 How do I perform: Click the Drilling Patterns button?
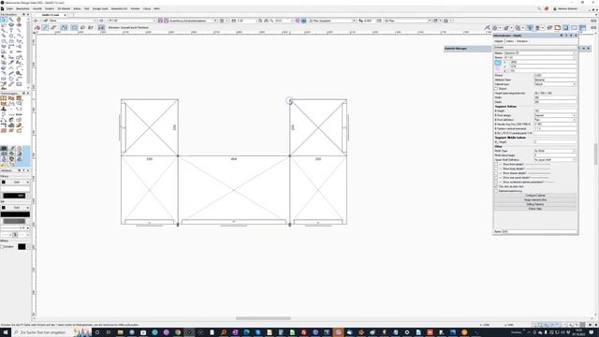pyautogui.click(x=534, y=204)
